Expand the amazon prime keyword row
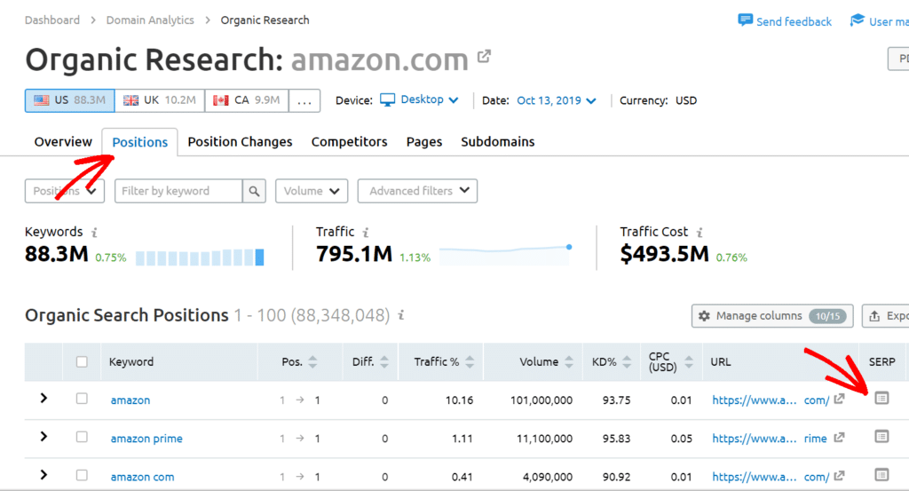 (x=43, y=437)
